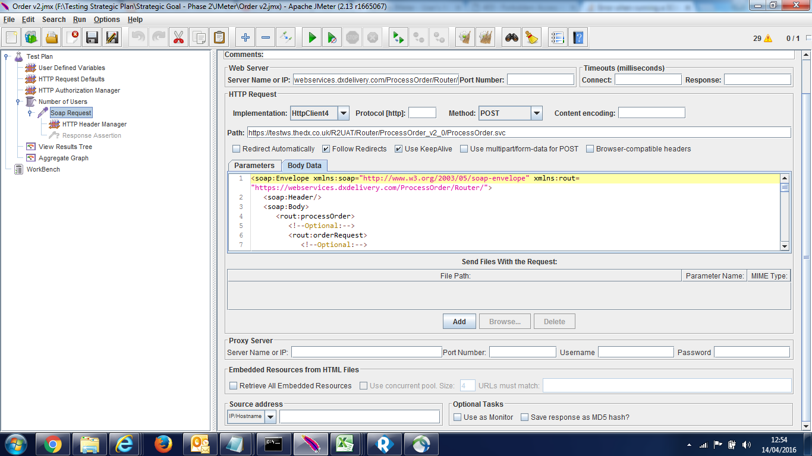The width and height of the screenshot is (812, 456).
Task: Click the Save As toolbar icon
Action: pos(112,37)
